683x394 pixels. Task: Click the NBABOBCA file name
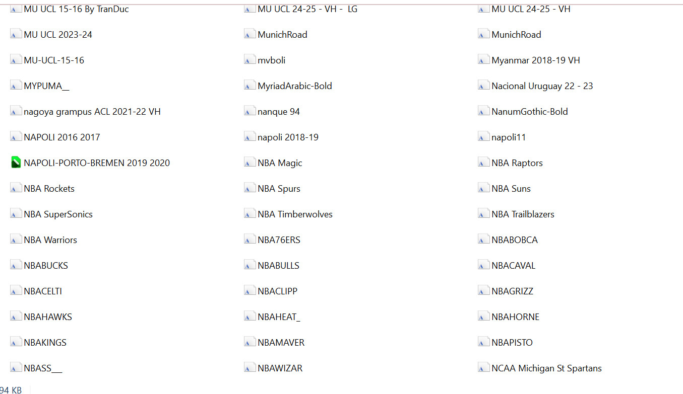515,240
